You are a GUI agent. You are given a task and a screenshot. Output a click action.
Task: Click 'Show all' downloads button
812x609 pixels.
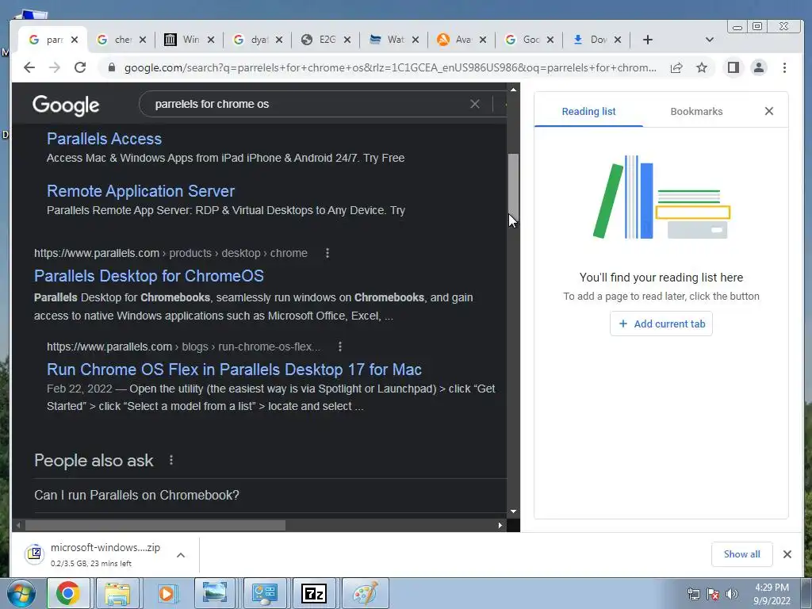click(741, 554)
